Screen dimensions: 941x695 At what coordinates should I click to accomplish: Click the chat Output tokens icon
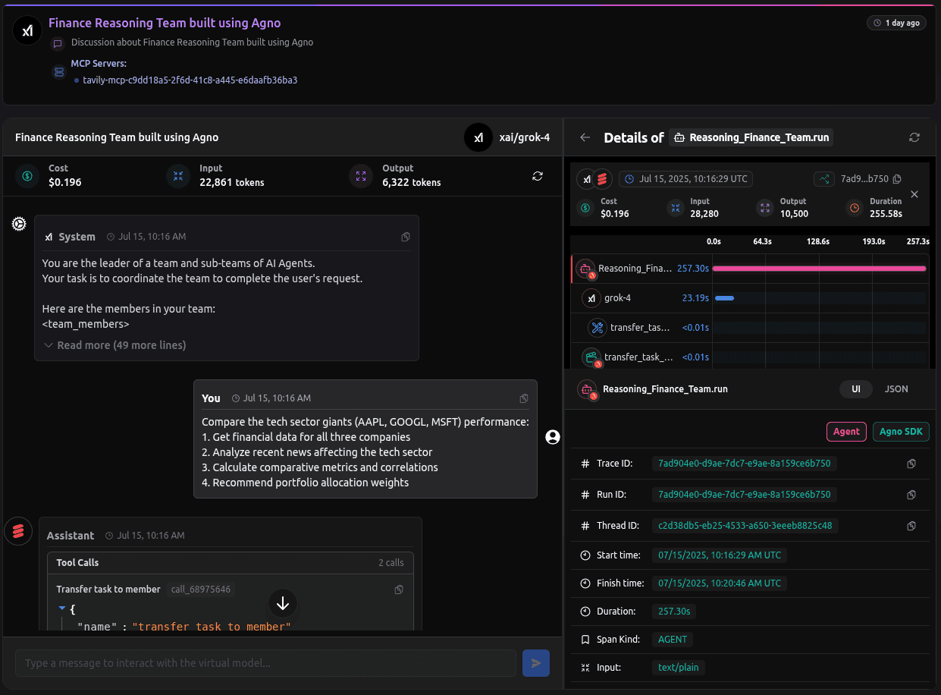[361, 175]
